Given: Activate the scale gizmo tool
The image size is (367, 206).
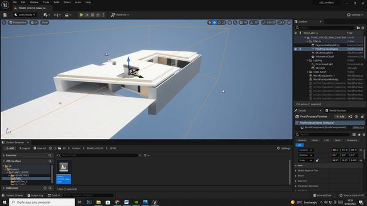Looking at the screenshot, I should [224, 22].
